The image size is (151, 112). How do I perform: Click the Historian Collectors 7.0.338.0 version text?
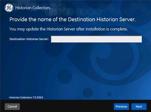[x=26, y=97]
